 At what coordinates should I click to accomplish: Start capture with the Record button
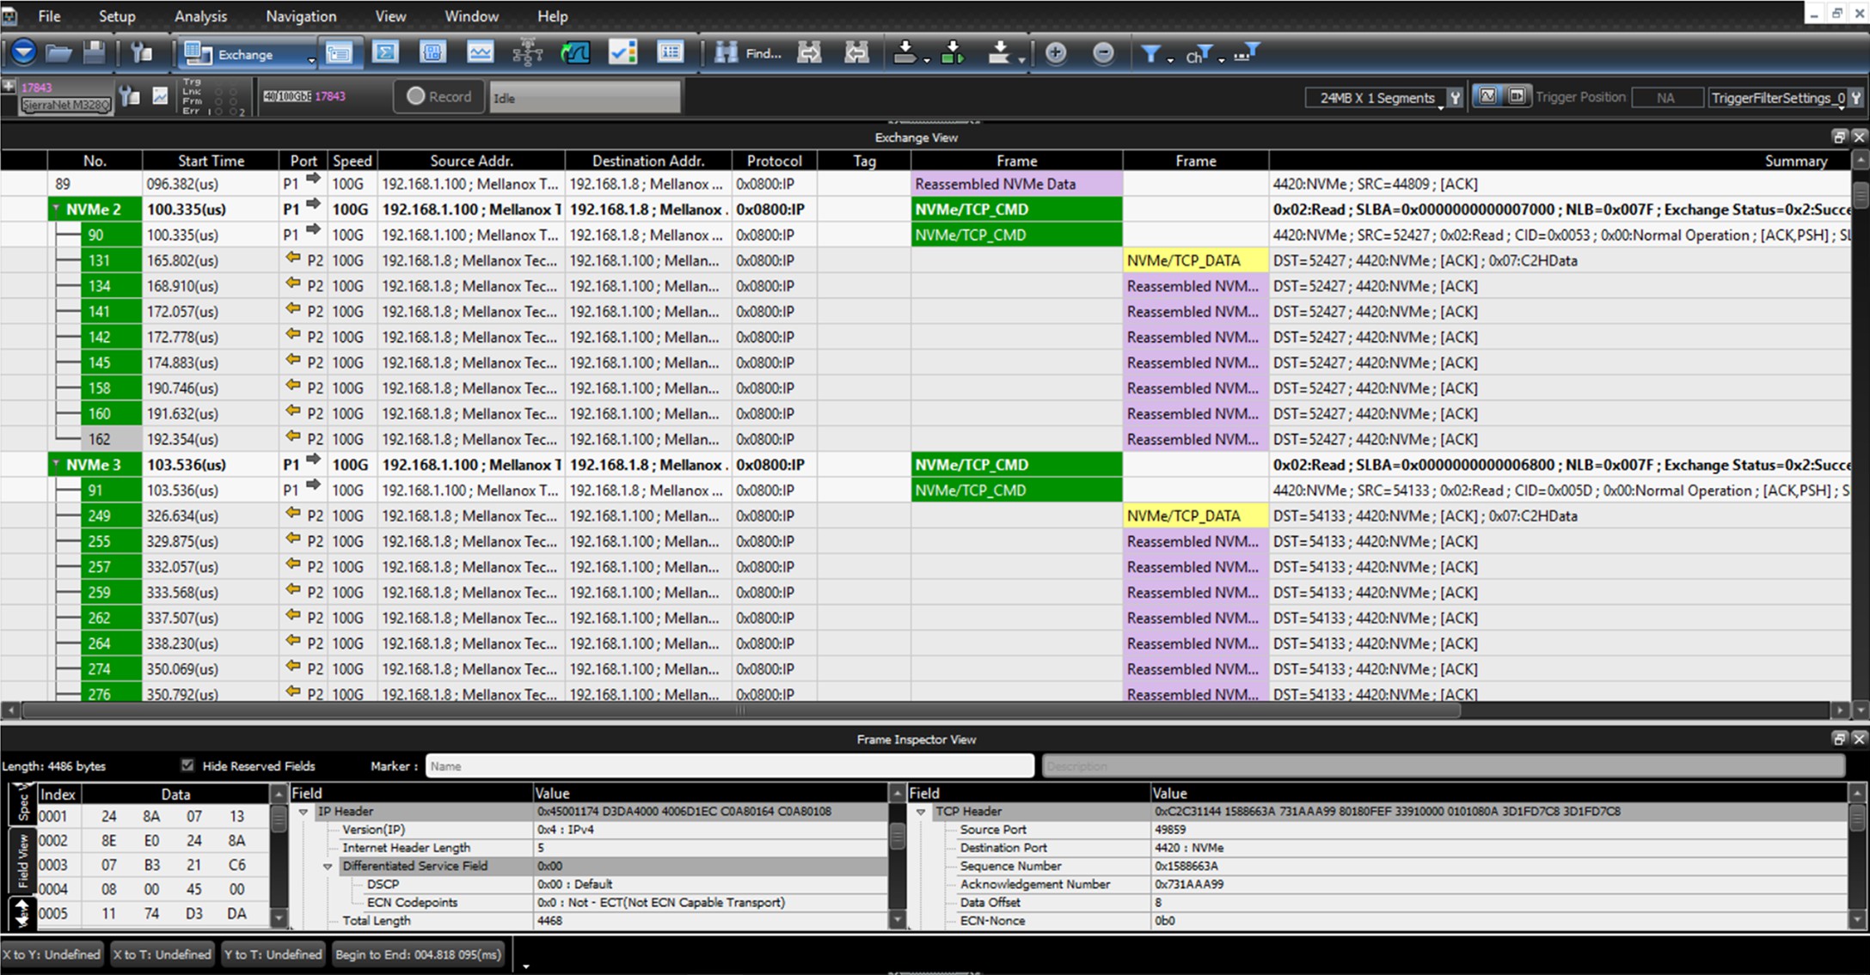[x=438, y=96]
